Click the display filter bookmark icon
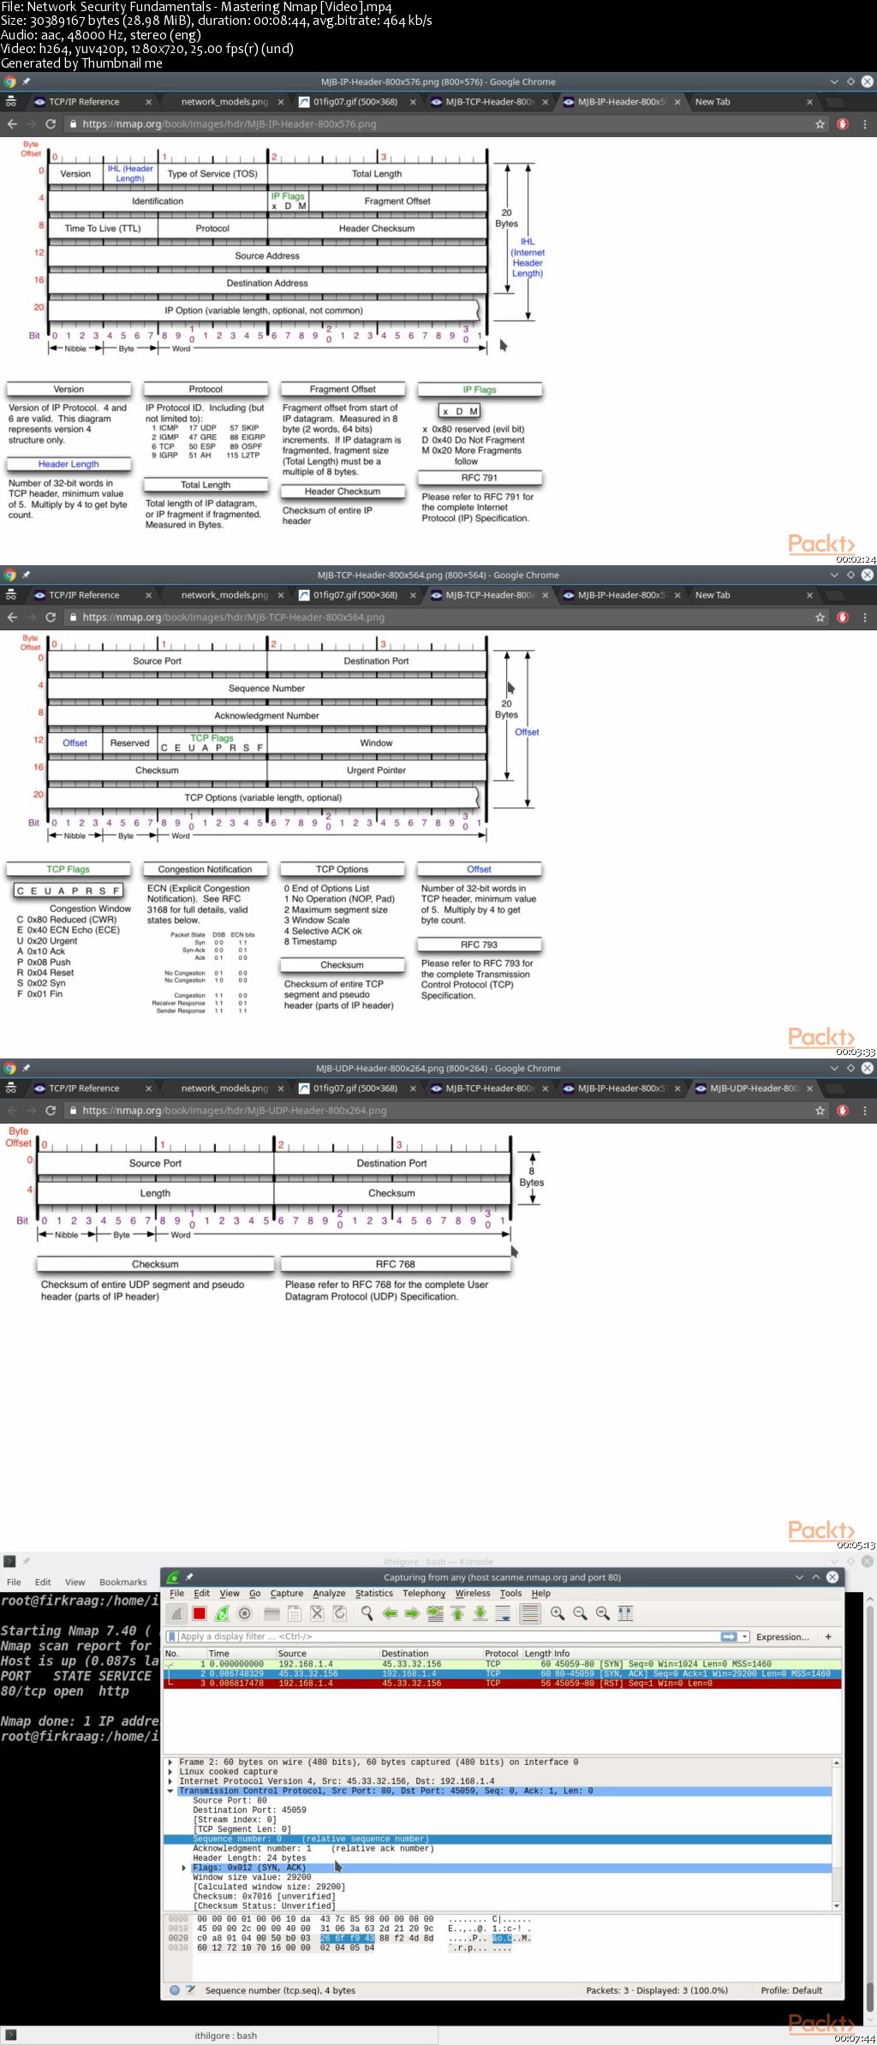 tap(172, 1637)
